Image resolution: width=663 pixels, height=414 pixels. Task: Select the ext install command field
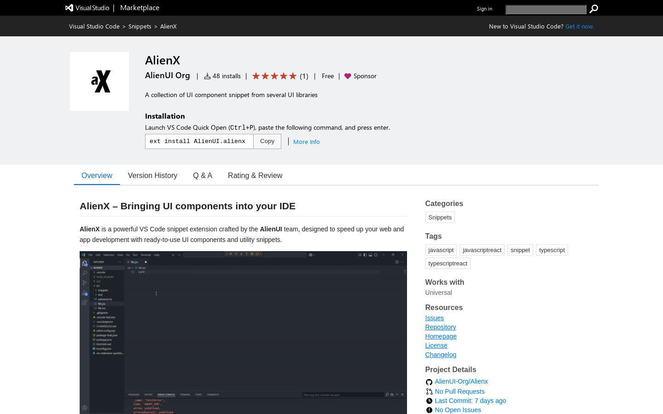[199, 142]
